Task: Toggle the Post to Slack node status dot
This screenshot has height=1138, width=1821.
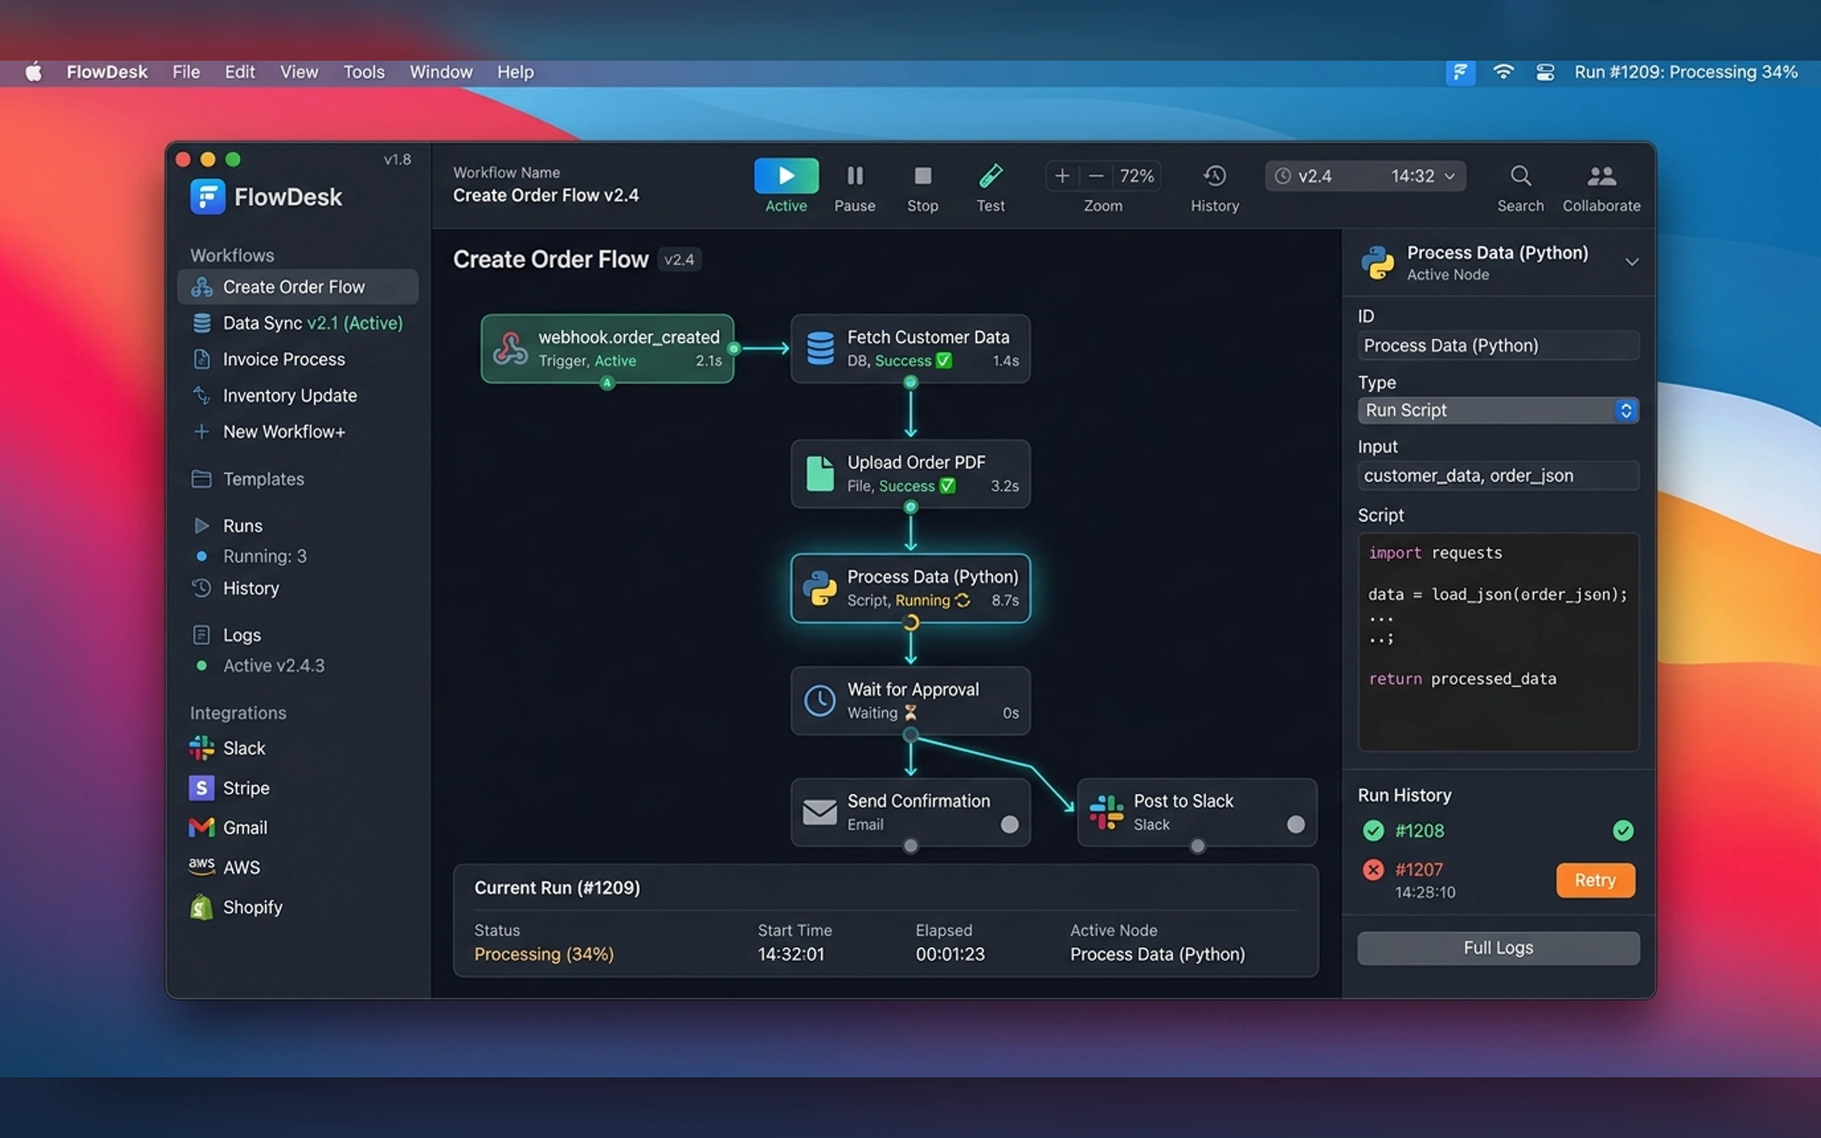Action: pos(1296,825)
